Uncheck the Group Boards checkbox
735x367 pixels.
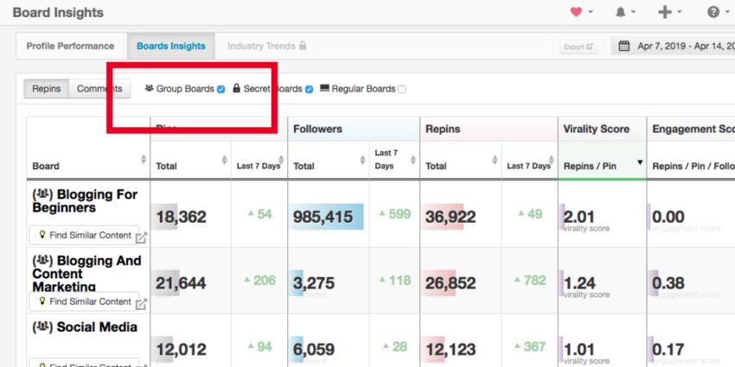coord(221,89)
